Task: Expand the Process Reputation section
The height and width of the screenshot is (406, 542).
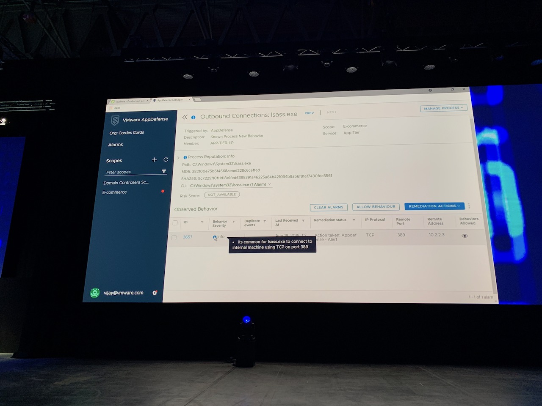Action: point(178,157)
